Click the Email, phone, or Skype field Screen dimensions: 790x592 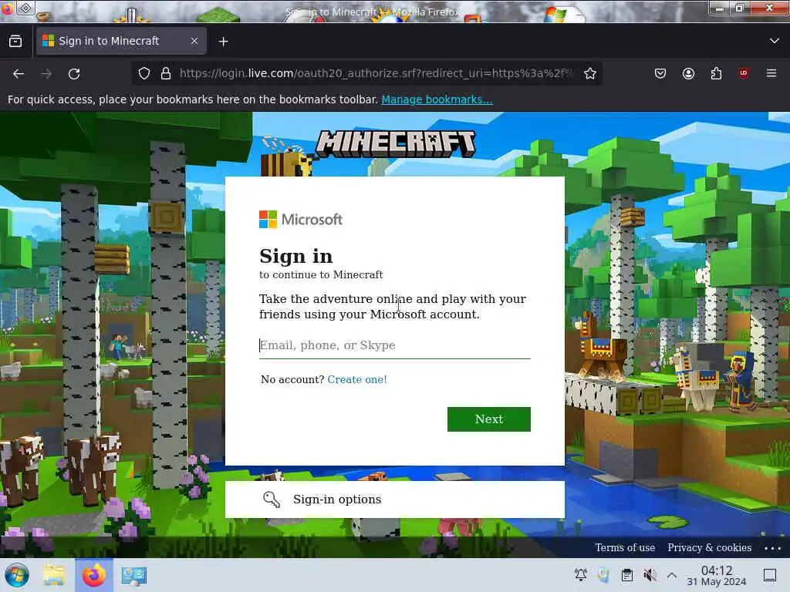pyautogui.click(x=394, y=345)
